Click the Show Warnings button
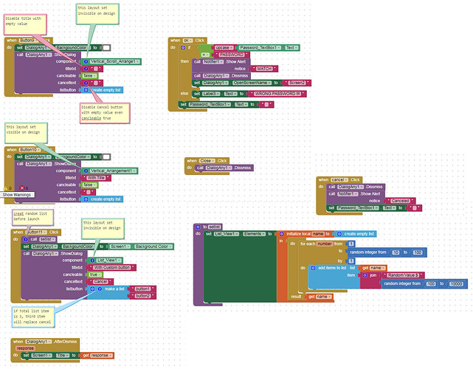Screen dimensions: 473x369 (x=17, y=195)
